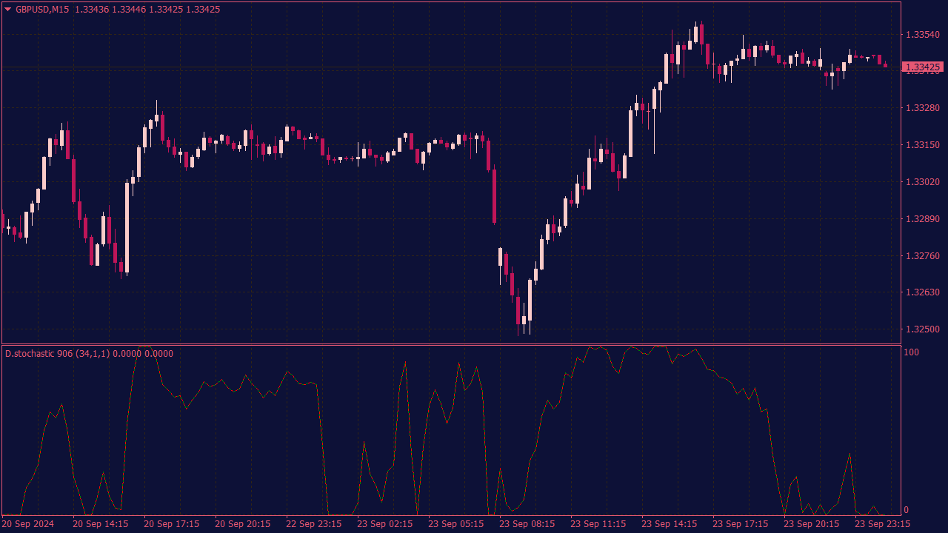Image resolution: width=948 pixels, height=533 pixels.
Task: Select the 20 Sep 17:15 time label
Action: click(172, 524)
